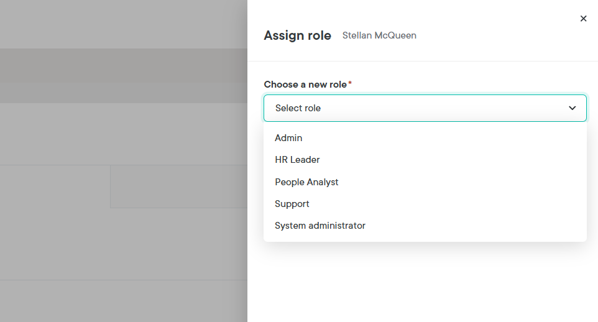This screenshot has height=322, width=598.
Task: Click the dimmed overlay left of panel
Action: (124, 249)
